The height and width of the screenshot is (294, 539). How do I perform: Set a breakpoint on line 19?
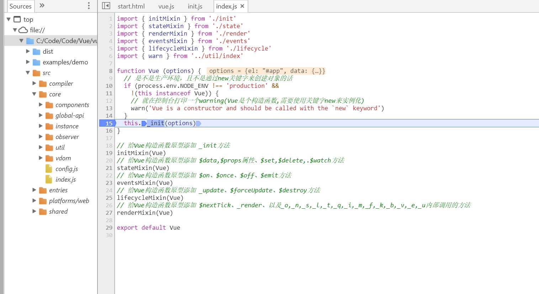tap(109, 153)
